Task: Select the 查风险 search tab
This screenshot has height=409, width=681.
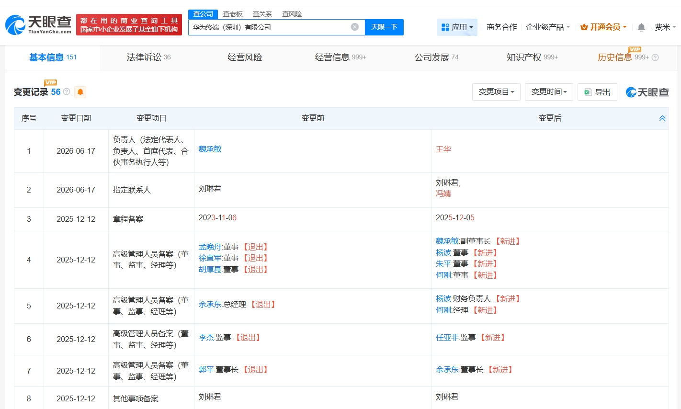Action: [292, 14]
